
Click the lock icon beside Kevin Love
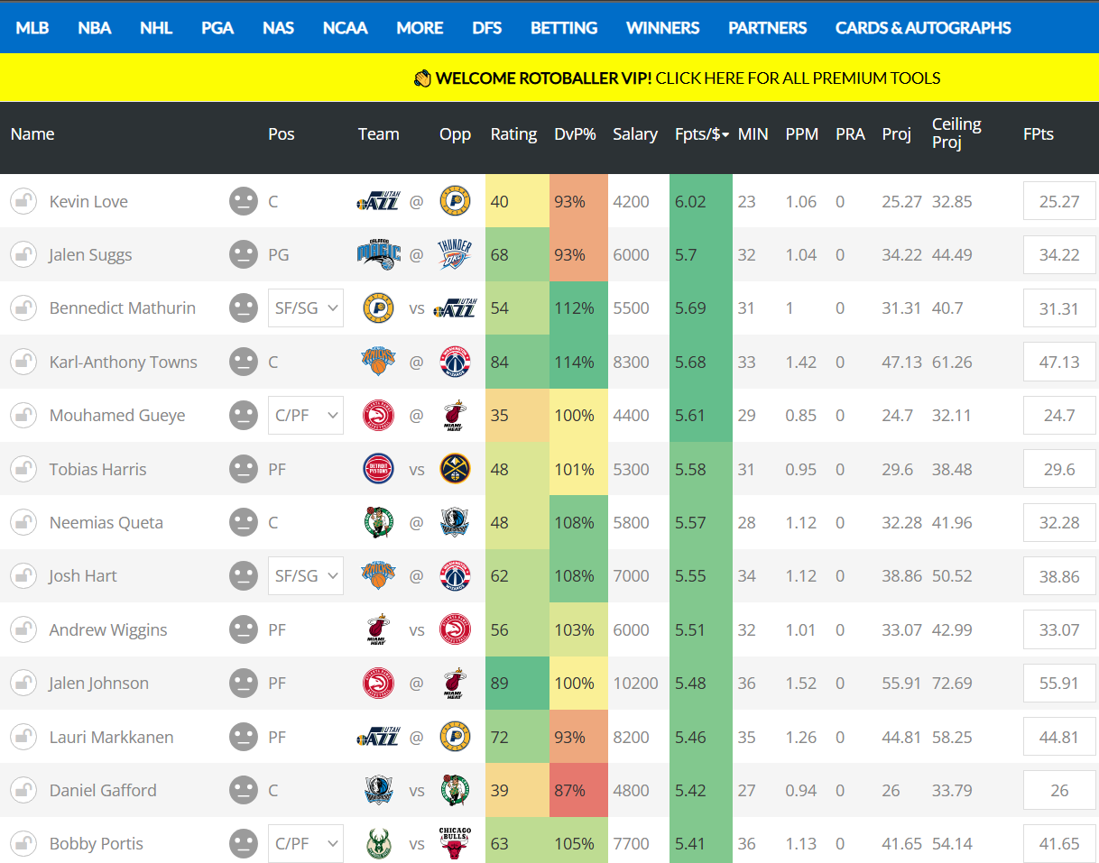tap(23, 201)
